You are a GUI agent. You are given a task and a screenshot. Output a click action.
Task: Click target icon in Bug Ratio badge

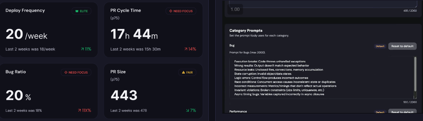66,72
